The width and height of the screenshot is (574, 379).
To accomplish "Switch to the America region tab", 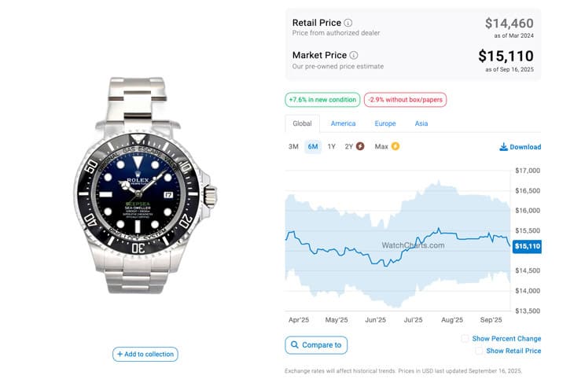I will [343, 123].
